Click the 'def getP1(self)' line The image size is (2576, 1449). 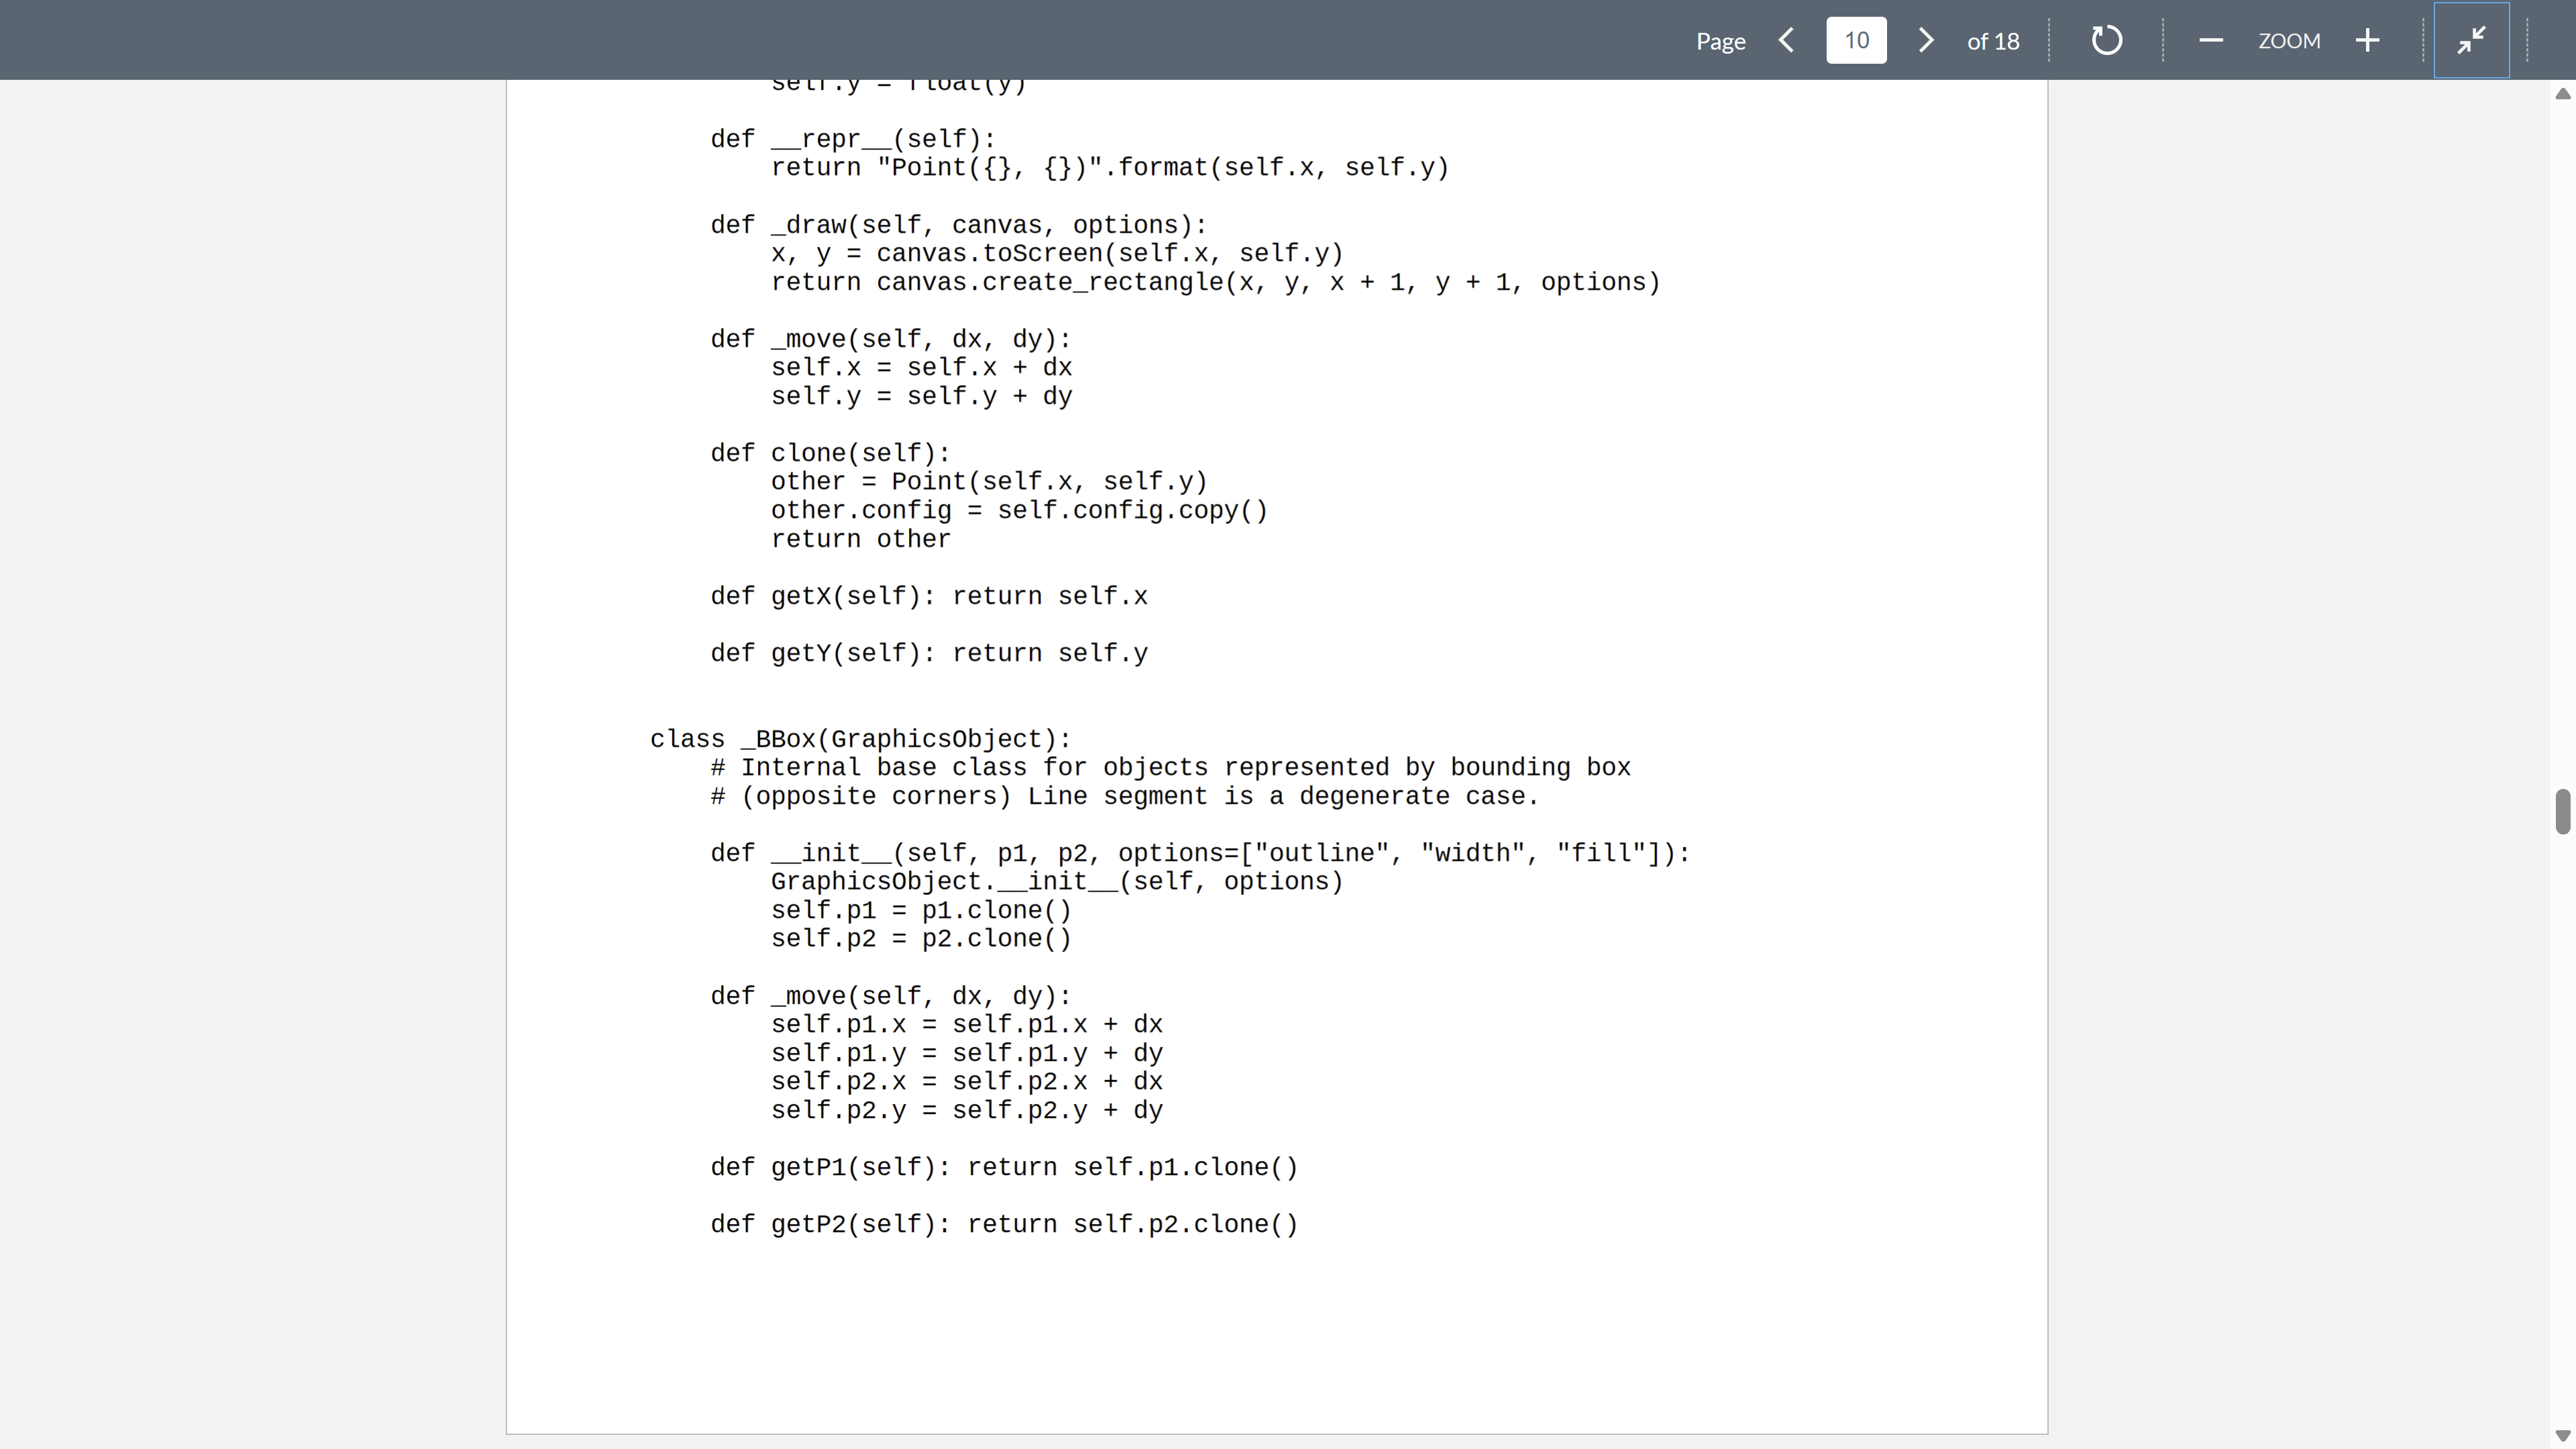pyautogui.click(x=1003, y=1167)
